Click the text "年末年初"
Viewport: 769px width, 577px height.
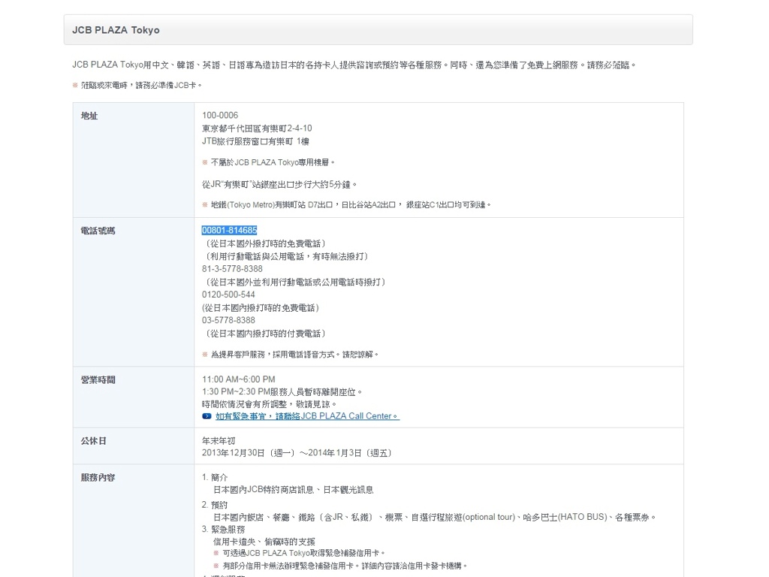click(219, 440)
